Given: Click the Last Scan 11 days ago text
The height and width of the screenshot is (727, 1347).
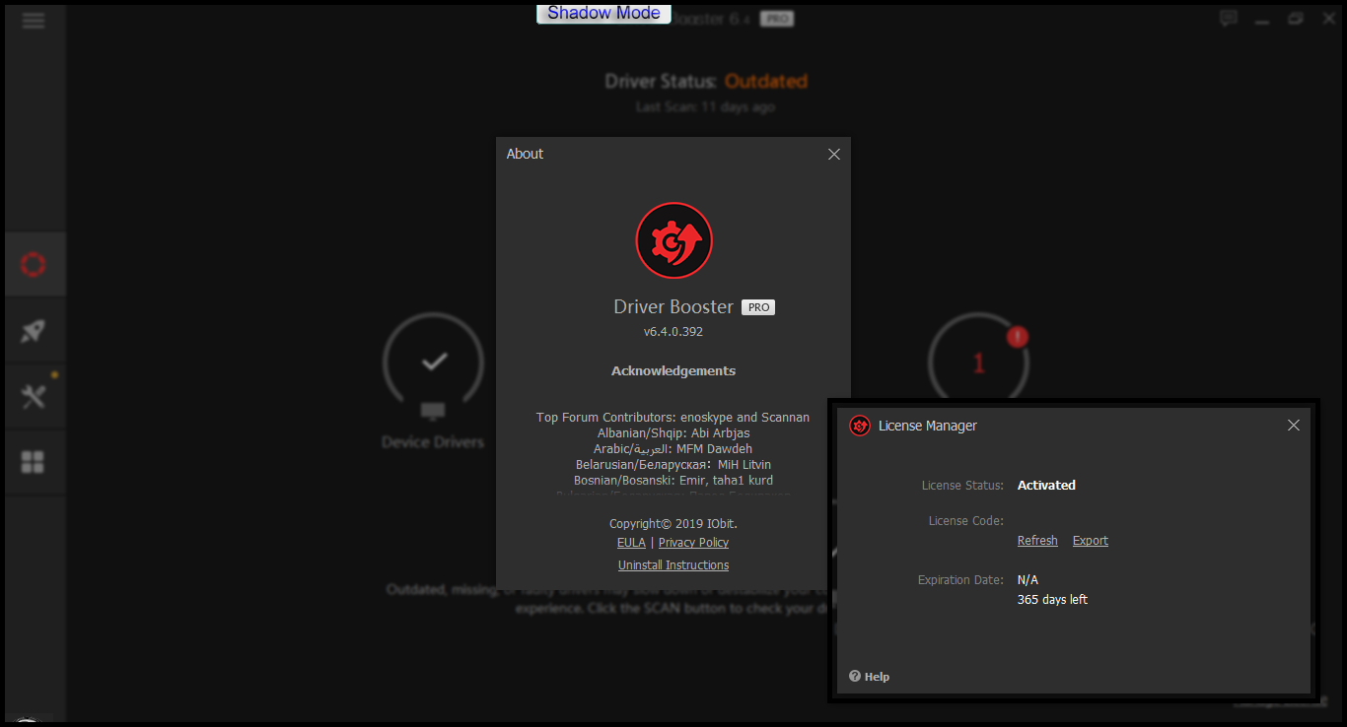Looking at the screenshot, I should tap(705, 107).
